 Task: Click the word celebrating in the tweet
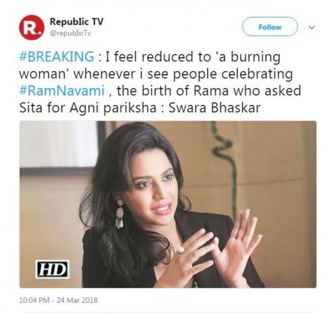257,74
